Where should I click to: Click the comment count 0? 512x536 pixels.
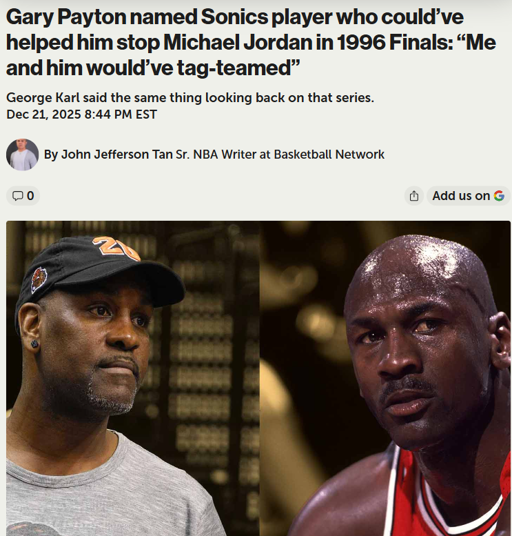tap(30, 196)
